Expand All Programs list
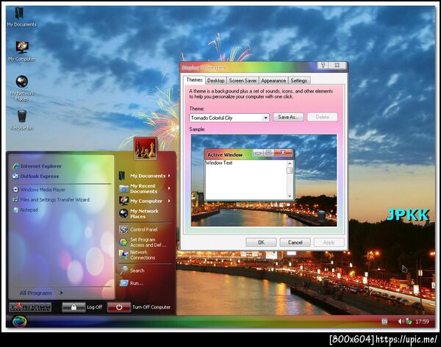The width and height of the screenshot is (441, 347). (x=41, y=293)
